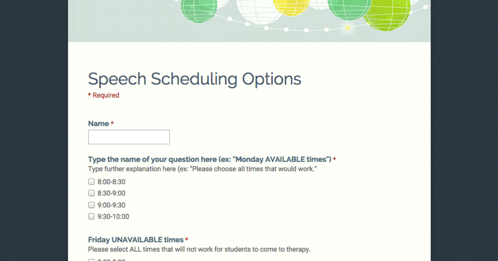Click the Monday AVAILABLE times question heading
The height and width of the screenshot is (261, 498).
pos(210,159)
